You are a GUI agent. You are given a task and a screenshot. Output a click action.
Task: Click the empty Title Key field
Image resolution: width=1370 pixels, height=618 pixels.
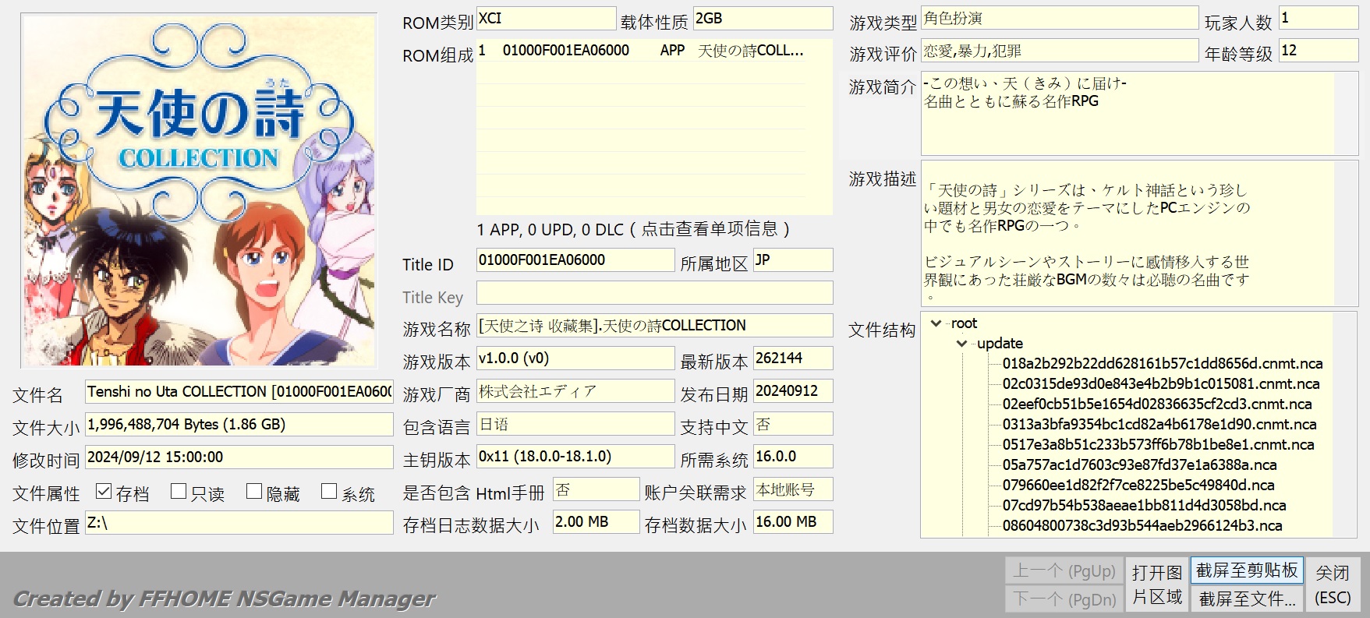(653, 293)
